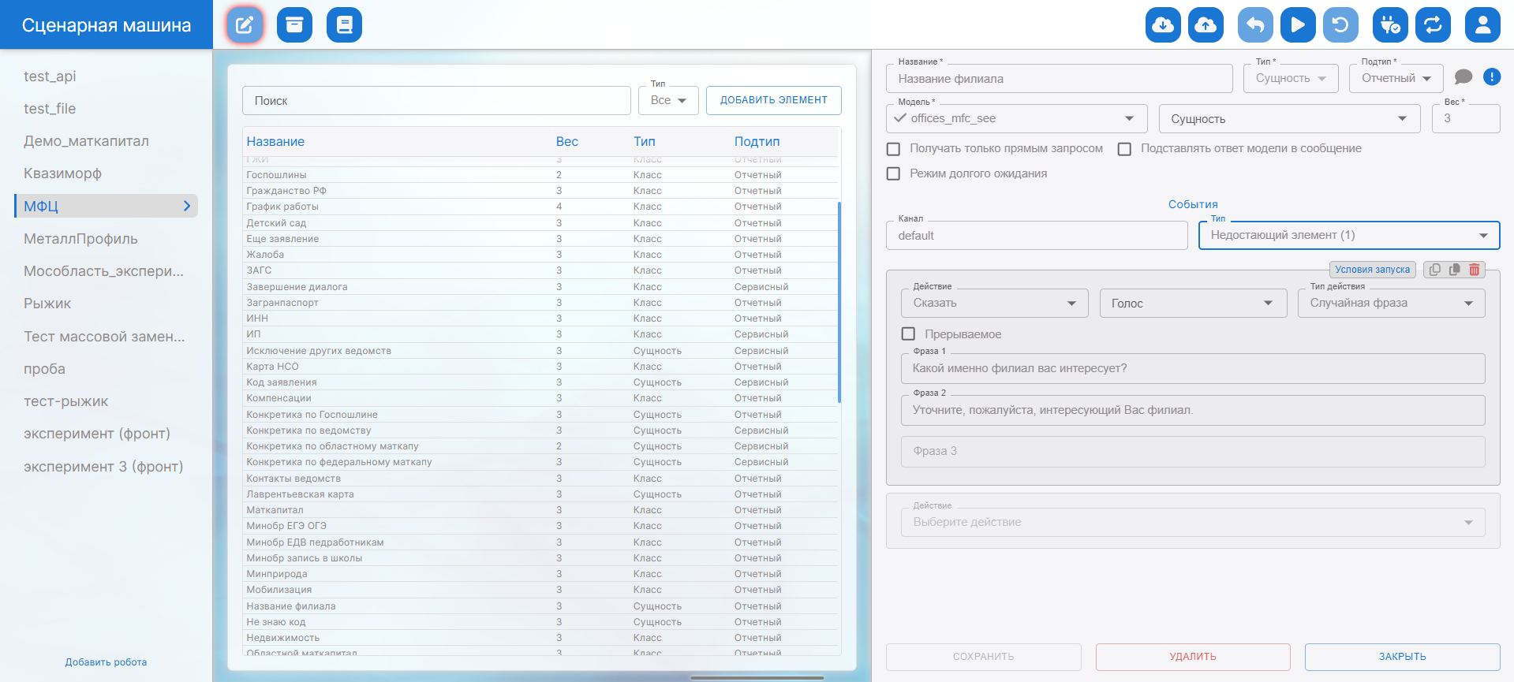
Task: Click the 'ДОБАВИТЬ ЭЛЕМЕНТ' button
Action: [x=773, y=100]
